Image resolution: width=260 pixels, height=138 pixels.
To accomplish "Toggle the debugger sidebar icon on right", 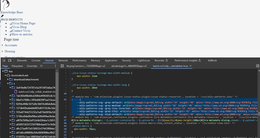I will (x=257, y=66).
